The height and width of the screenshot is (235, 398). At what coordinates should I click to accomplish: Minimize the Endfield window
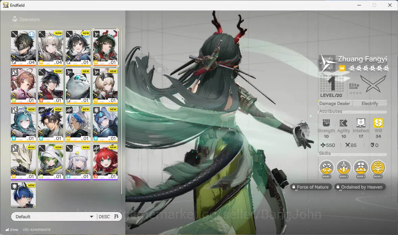click(x=359, y=5)
